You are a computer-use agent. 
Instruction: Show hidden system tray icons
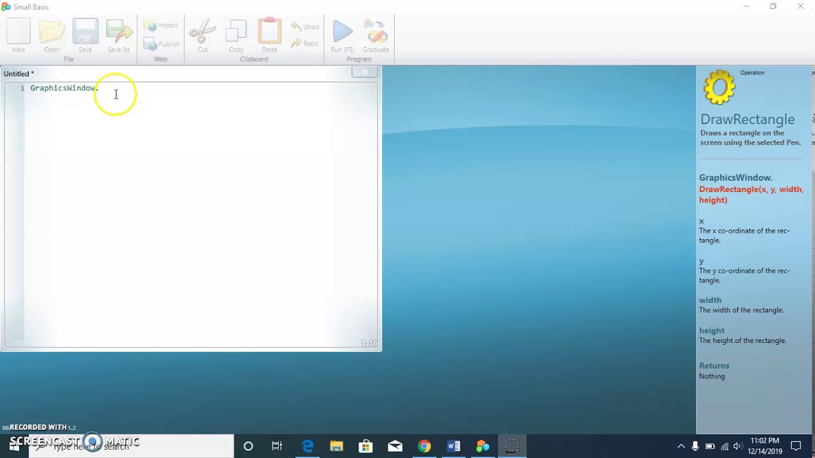(681, 447)
